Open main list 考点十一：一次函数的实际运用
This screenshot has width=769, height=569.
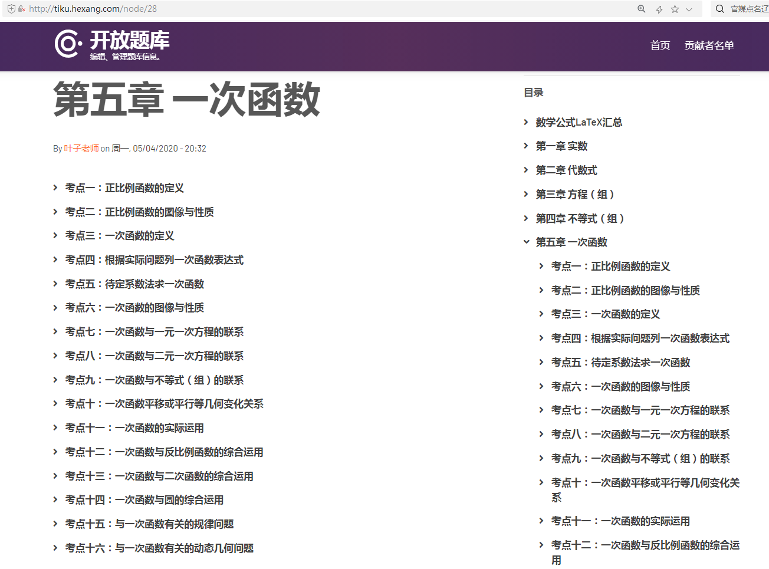(134, 427)
